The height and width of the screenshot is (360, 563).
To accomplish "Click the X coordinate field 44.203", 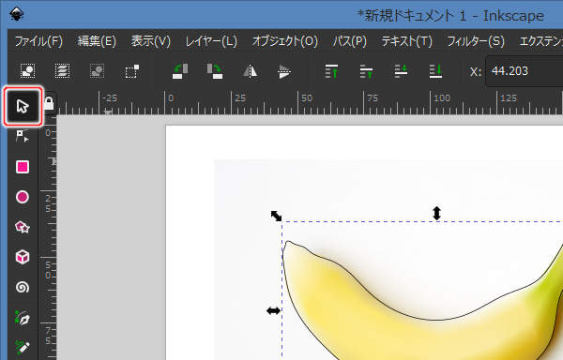I will click(525, 71).
